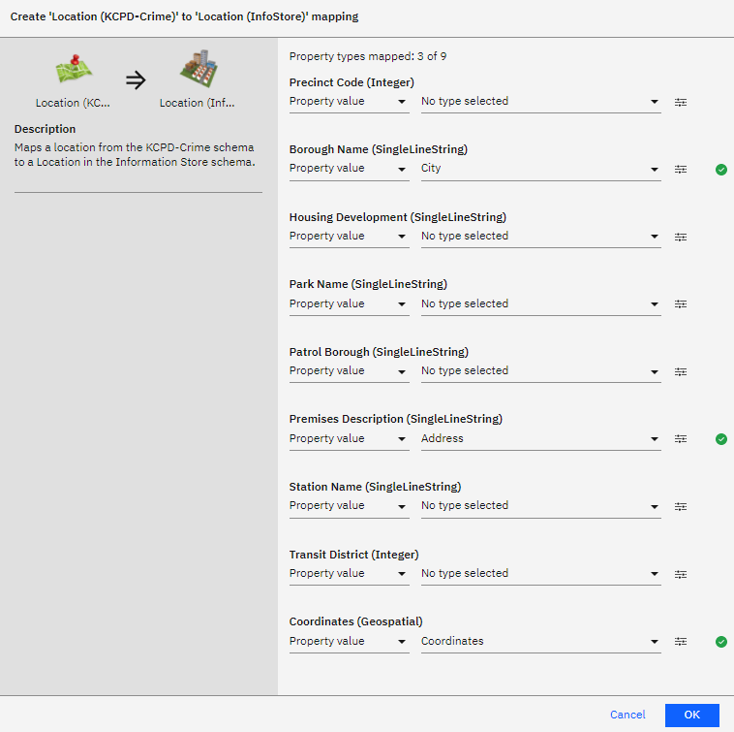Viewport: 734px width, 732px height.
Task: Open settings icon for Coordinates row
Action: 681,642
